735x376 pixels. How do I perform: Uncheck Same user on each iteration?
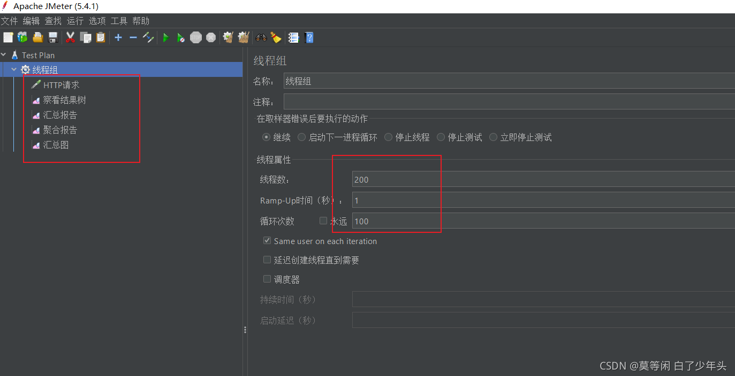267,240
